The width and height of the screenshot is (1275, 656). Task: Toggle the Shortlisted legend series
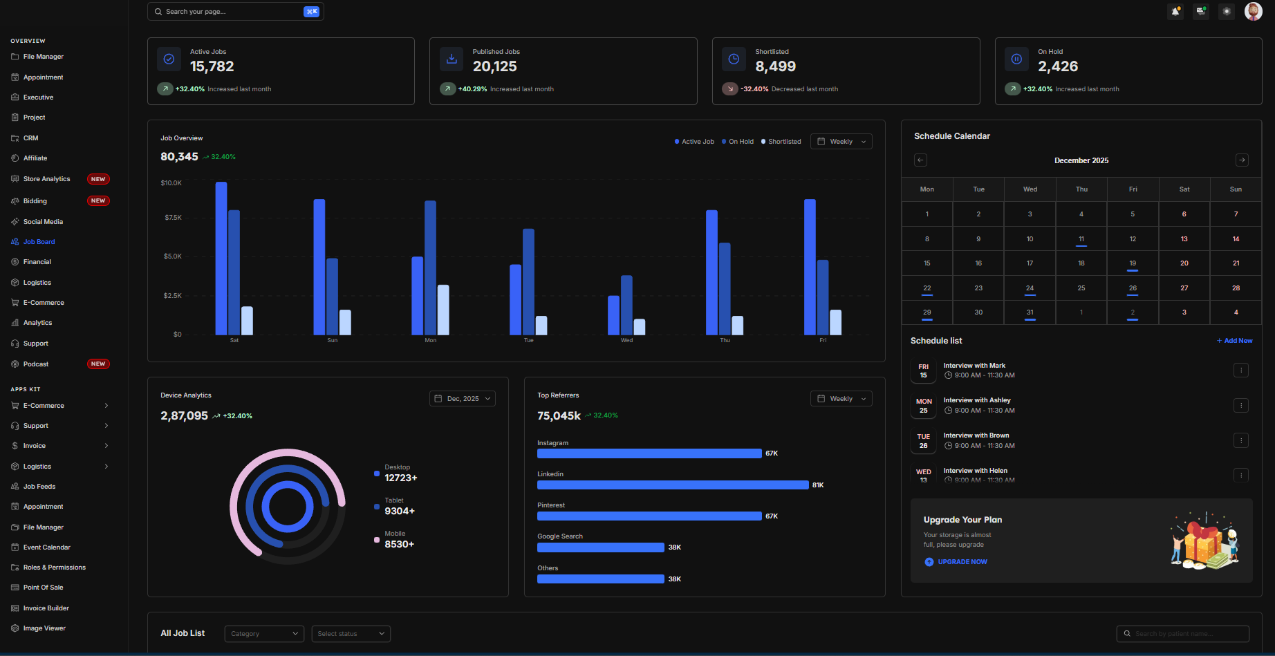click(x=781, y=142)
